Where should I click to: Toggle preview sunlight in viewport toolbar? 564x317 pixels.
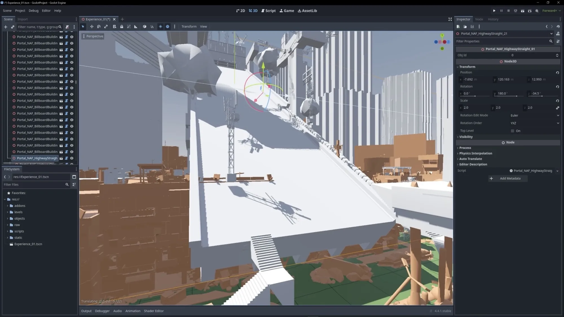click(x=160, y=26)
